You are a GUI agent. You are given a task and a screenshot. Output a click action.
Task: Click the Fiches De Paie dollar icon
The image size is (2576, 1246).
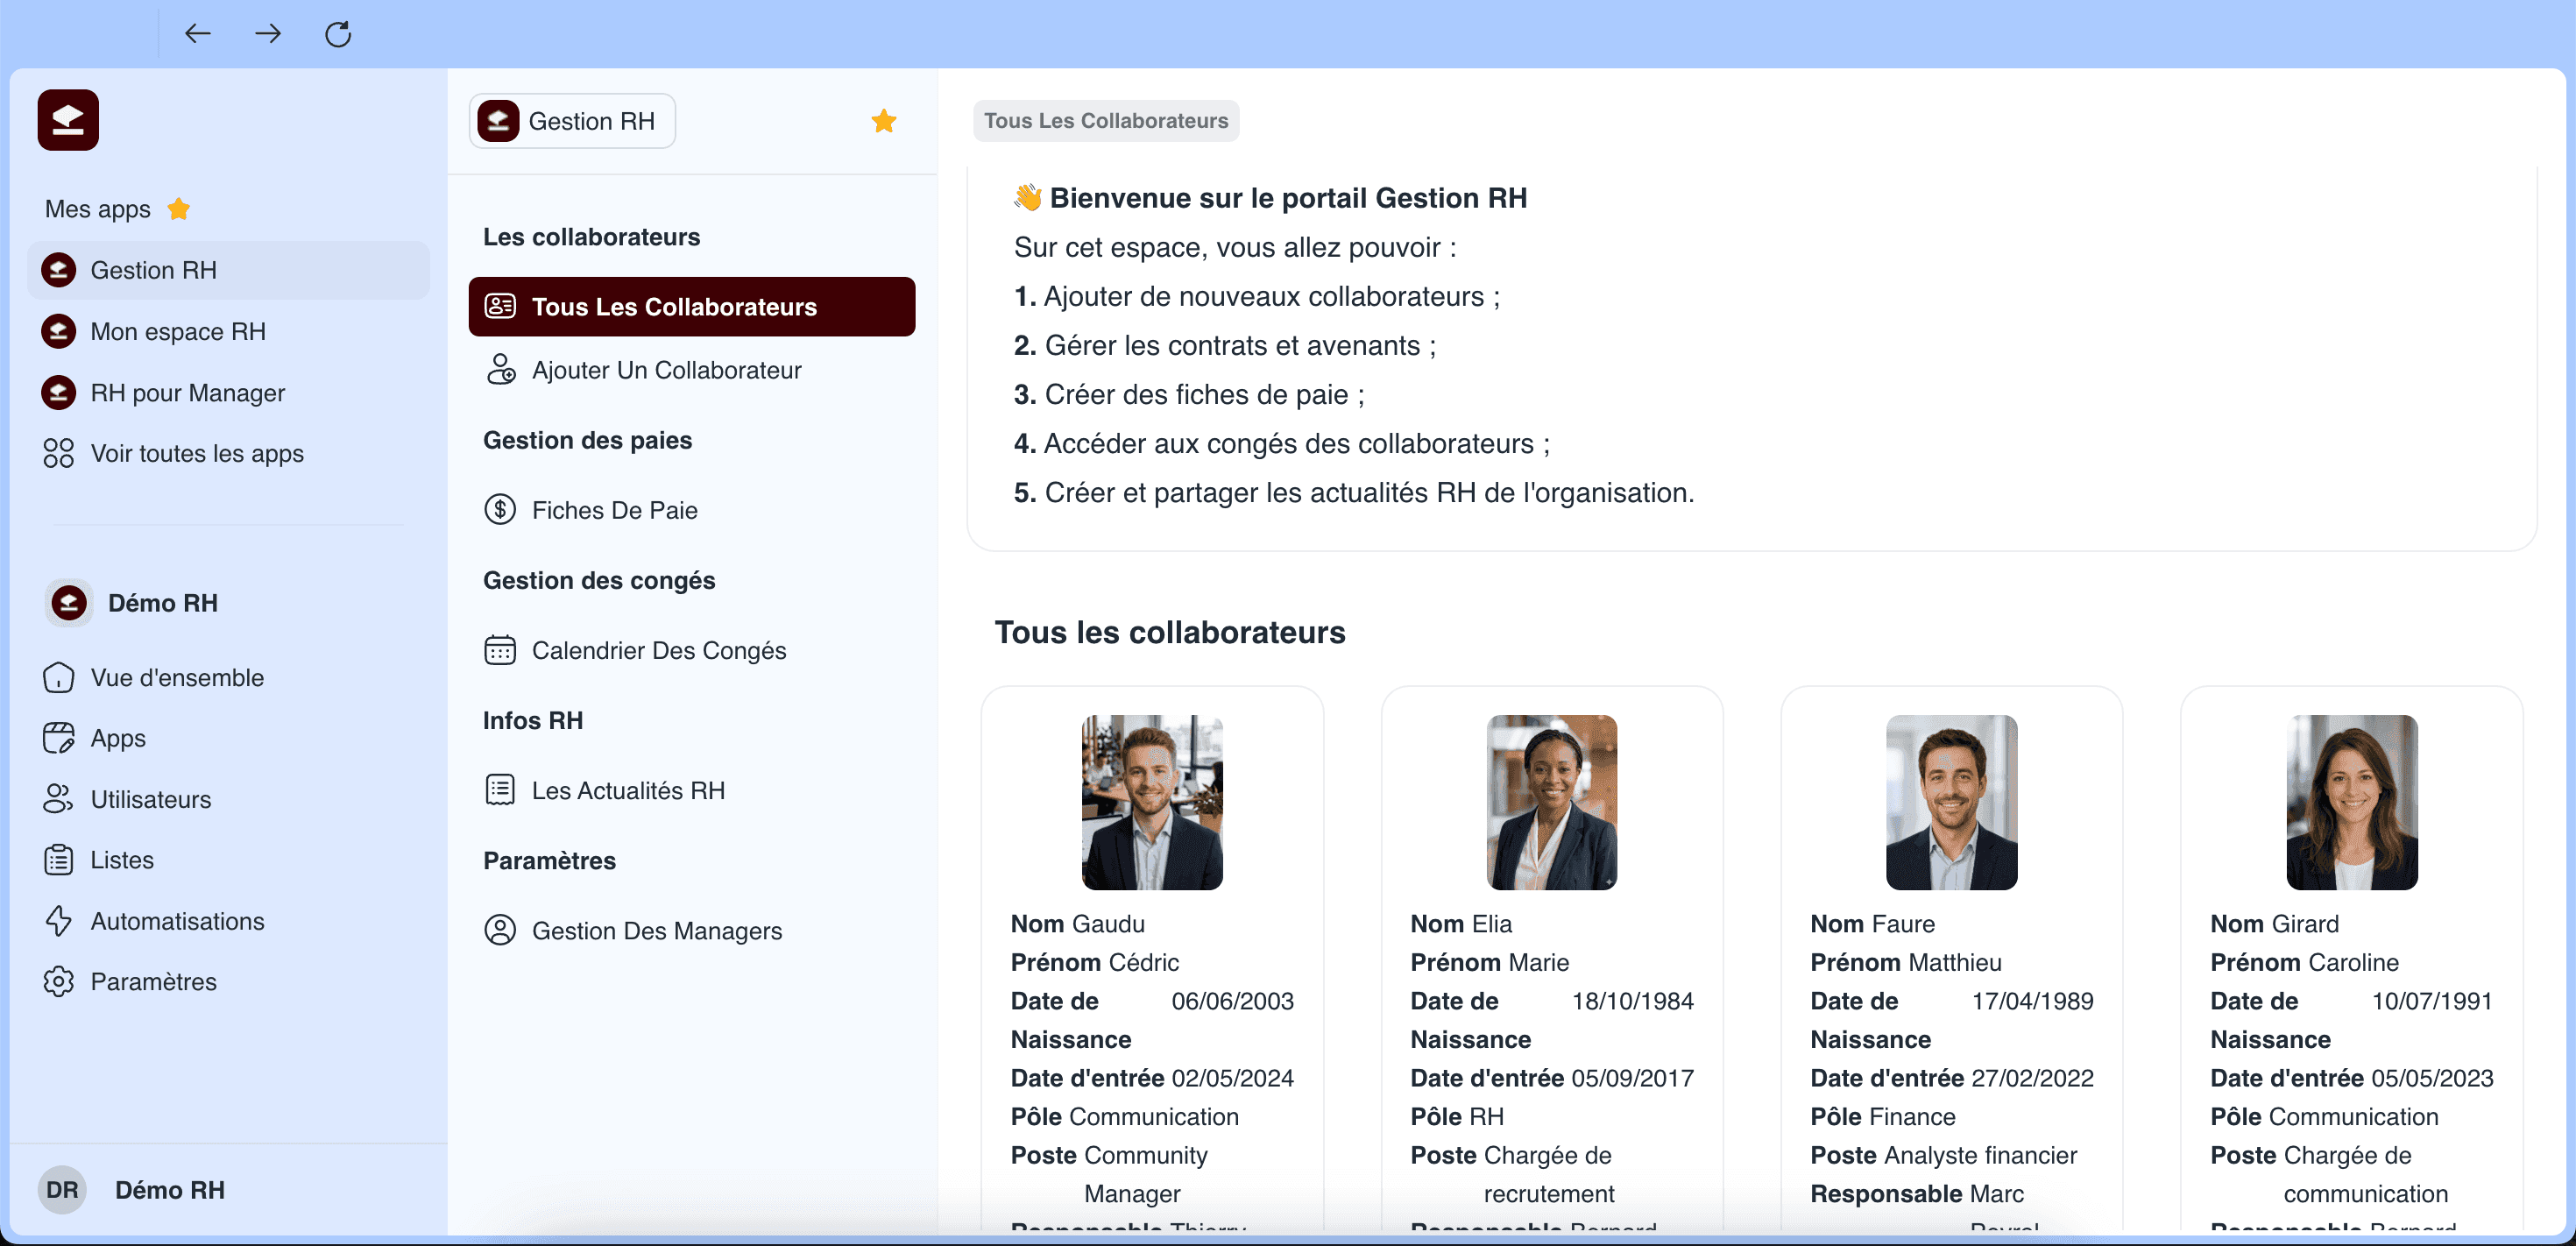500,510
